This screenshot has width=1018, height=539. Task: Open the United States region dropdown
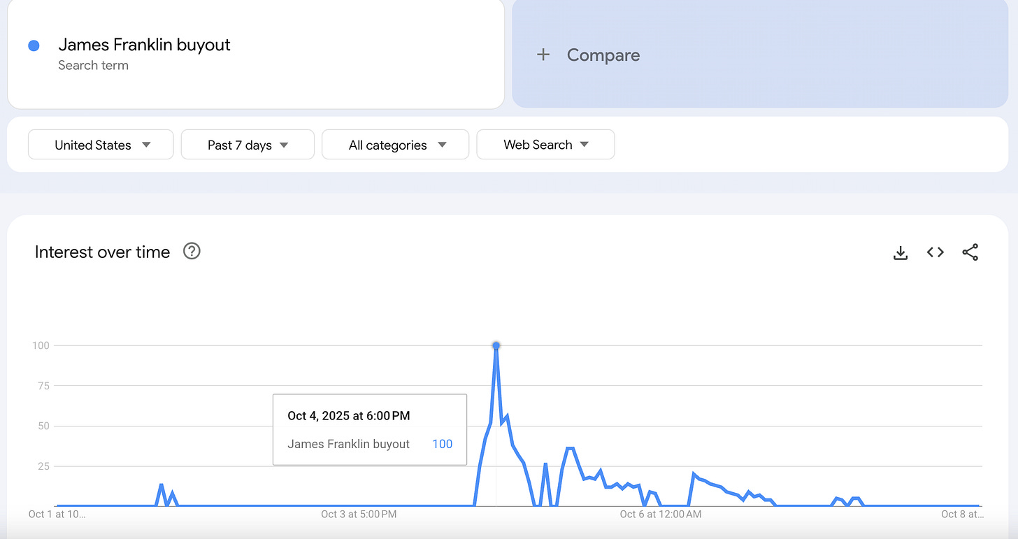coord(101,145)
